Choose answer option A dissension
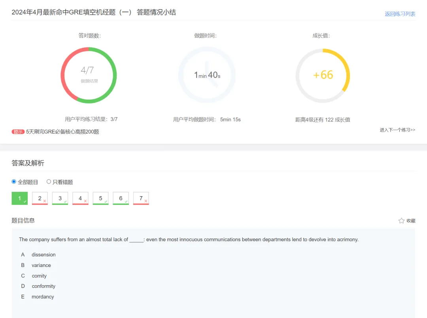 43,255
